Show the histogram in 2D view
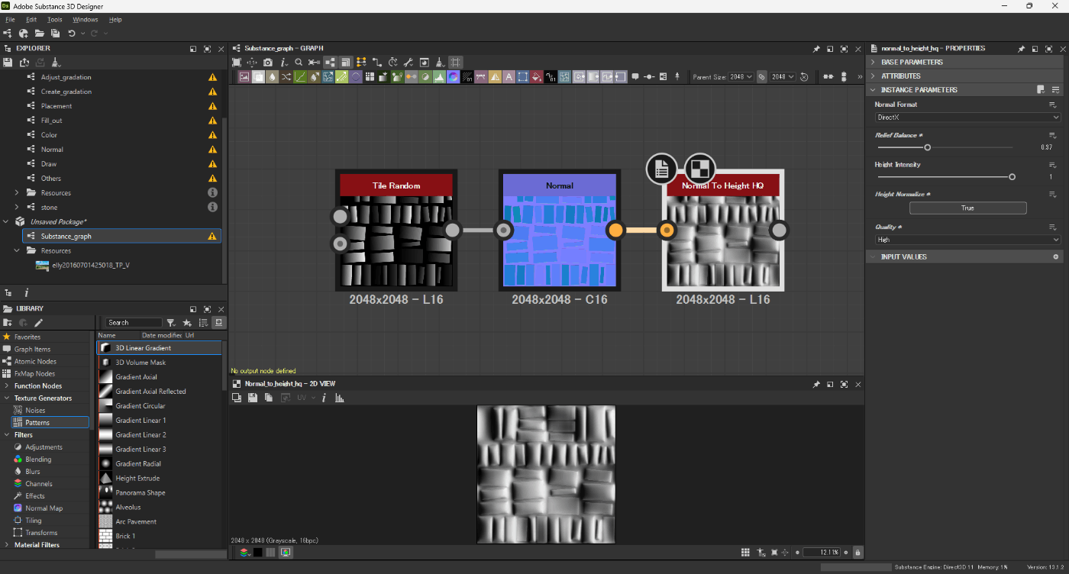The width and height of the screenshot is (1069, 574). pyautogui.click(x=339, y=398)
